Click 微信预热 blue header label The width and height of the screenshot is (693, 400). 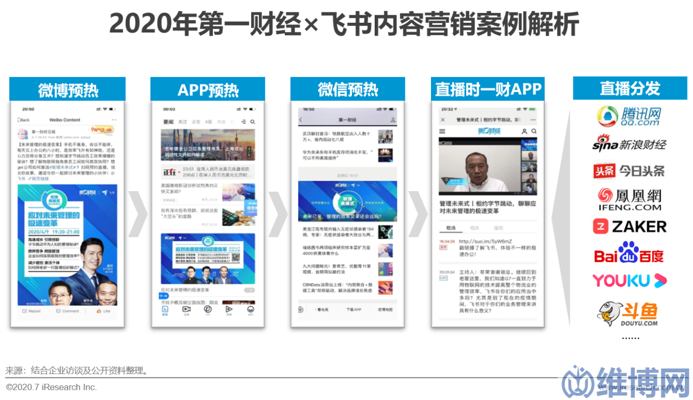(348, 89)
